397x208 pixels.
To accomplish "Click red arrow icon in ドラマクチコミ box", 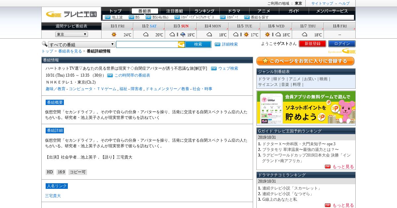I will point(328,205).
